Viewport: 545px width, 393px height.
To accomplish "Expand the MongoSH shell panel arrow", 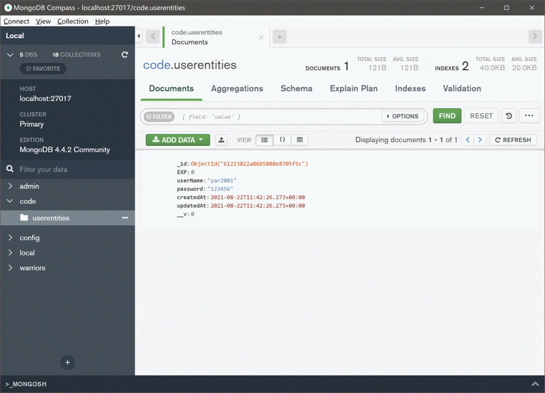I will click(x=535, y=384).
